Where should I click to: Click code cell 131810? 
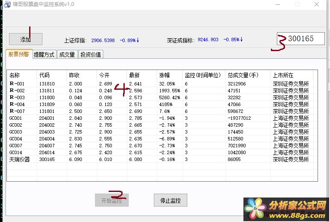[x=47, y=84]
